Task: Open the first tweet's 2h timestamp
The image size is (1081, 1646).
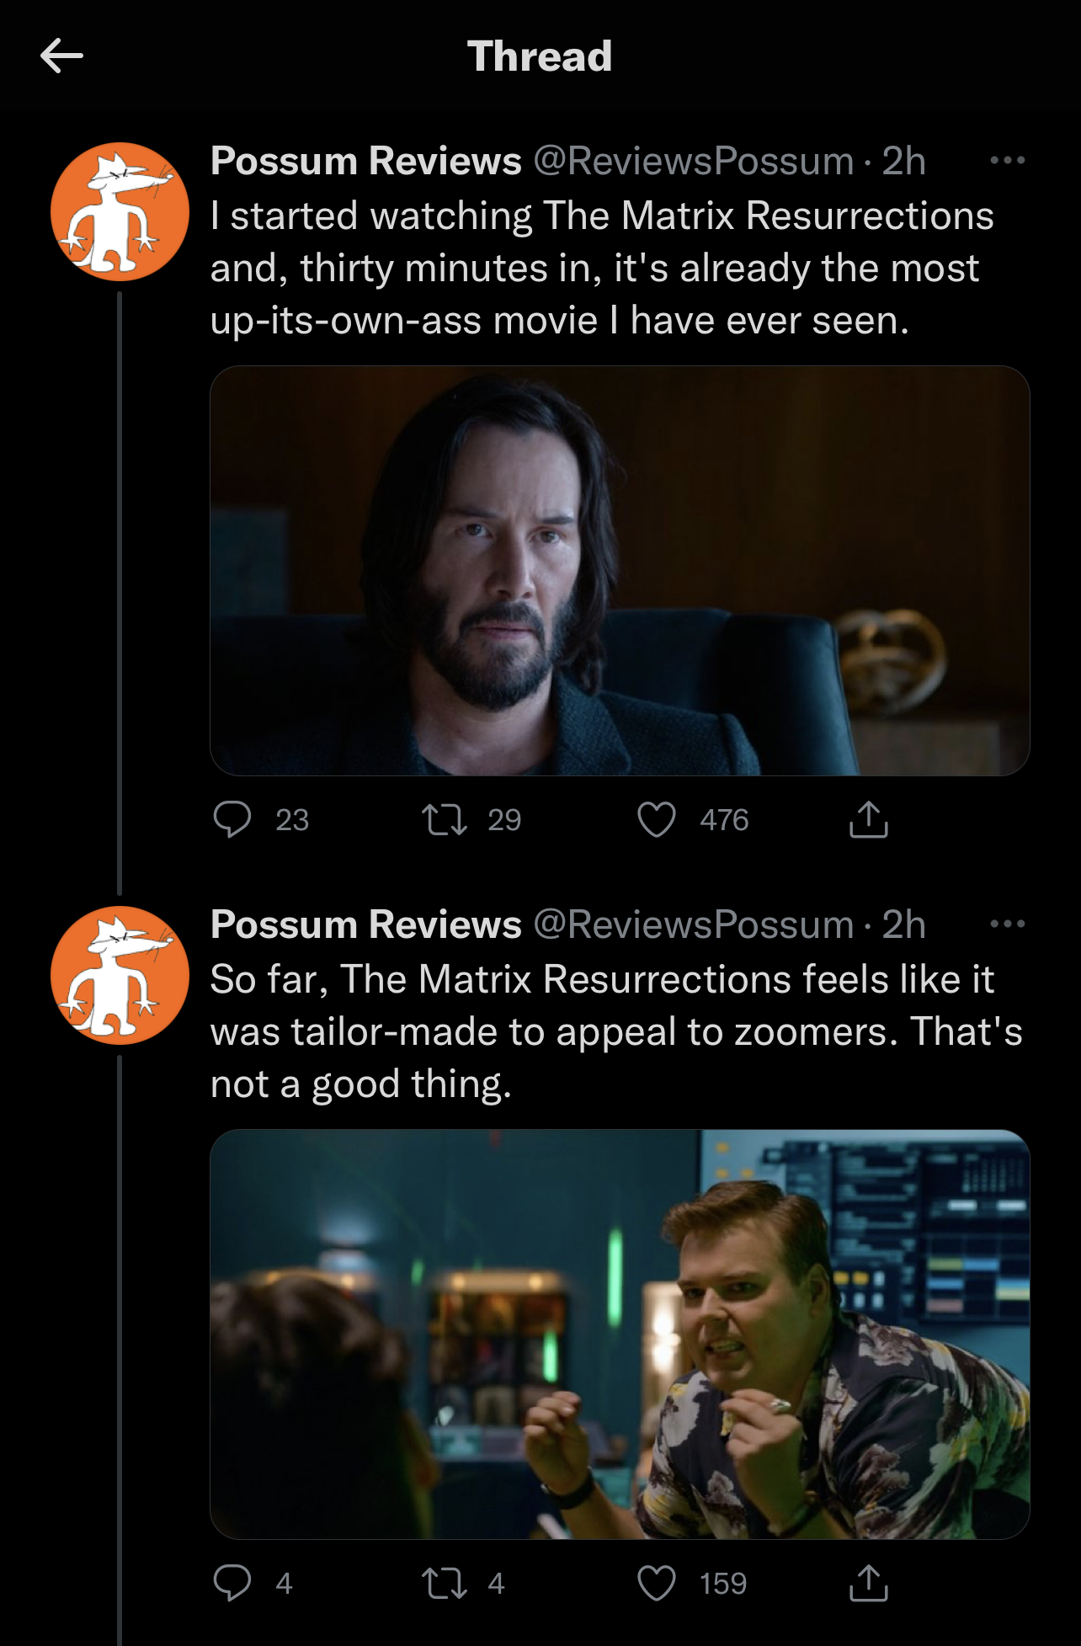Action: pyautogui.click(x=903, y=161)
